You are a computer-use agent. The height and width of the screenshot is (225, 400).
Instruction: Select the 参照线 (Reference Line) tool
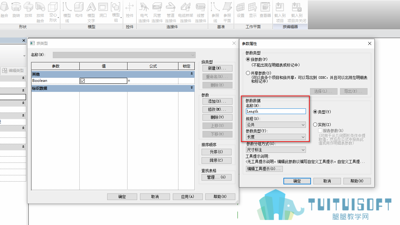click(215, 12)
